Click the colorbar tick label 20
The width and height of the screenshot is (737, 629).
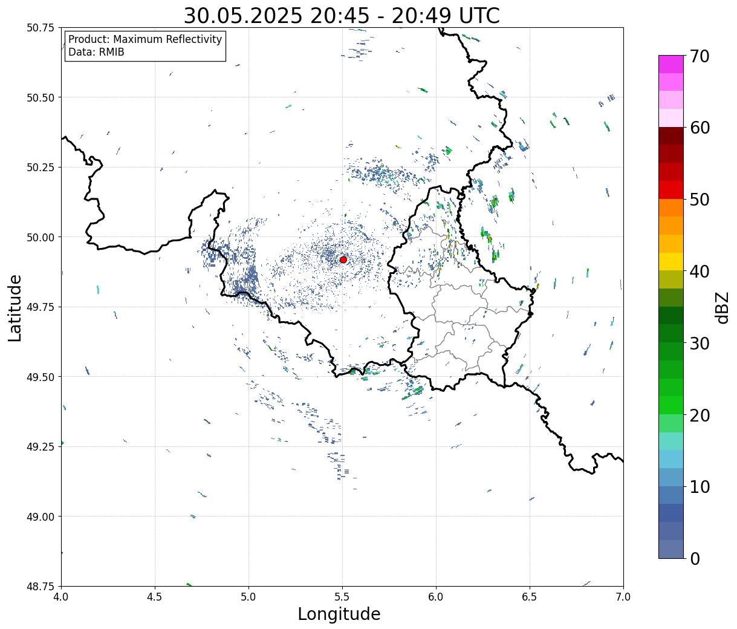point(700,416)
